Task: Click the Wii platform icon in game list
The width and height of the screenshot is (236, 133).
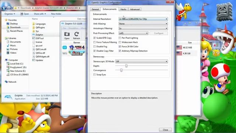Action: pyautogui.click(x=65, y=53)
